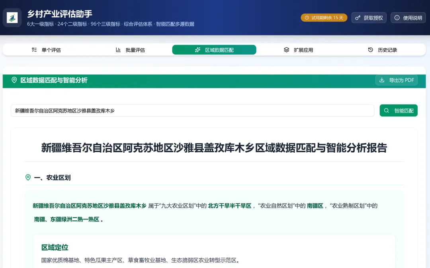This screenshot has width=430, height=268.
Task: Click the bold 南疆区 text
Action: coord(315,206)
